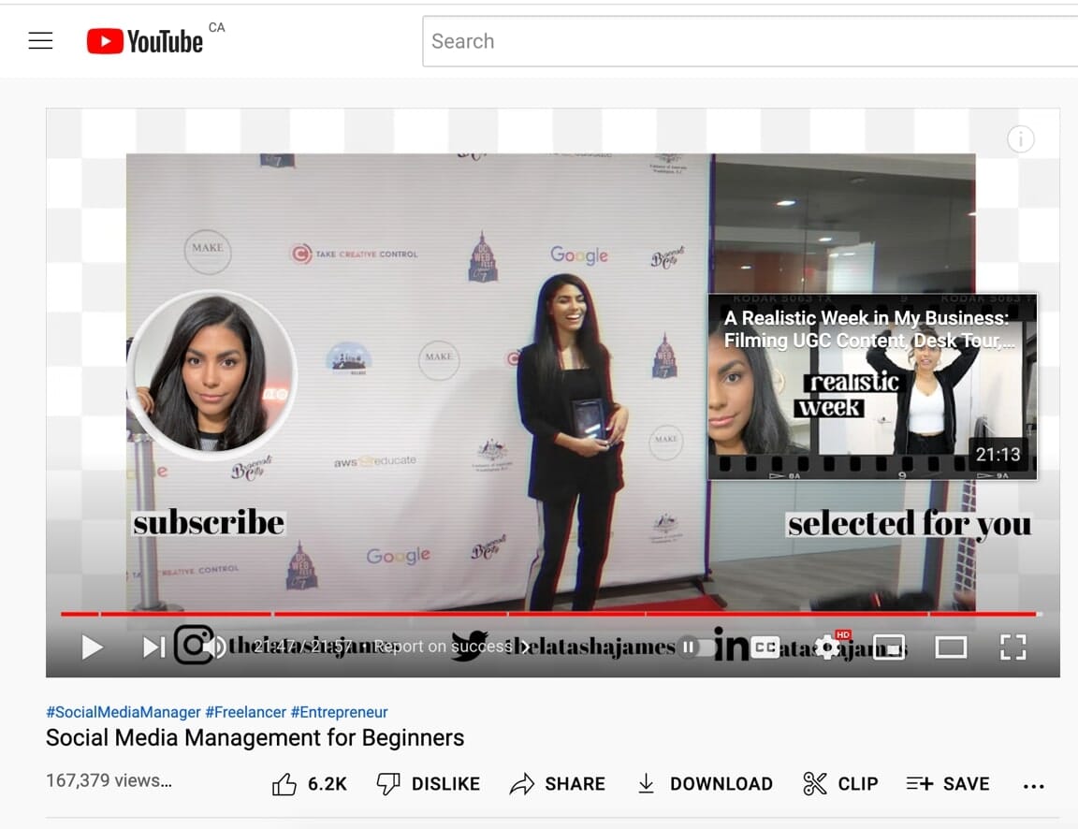Toggle closed captions (CC)
The image size is (1078, 829).
tap(765, 647)
